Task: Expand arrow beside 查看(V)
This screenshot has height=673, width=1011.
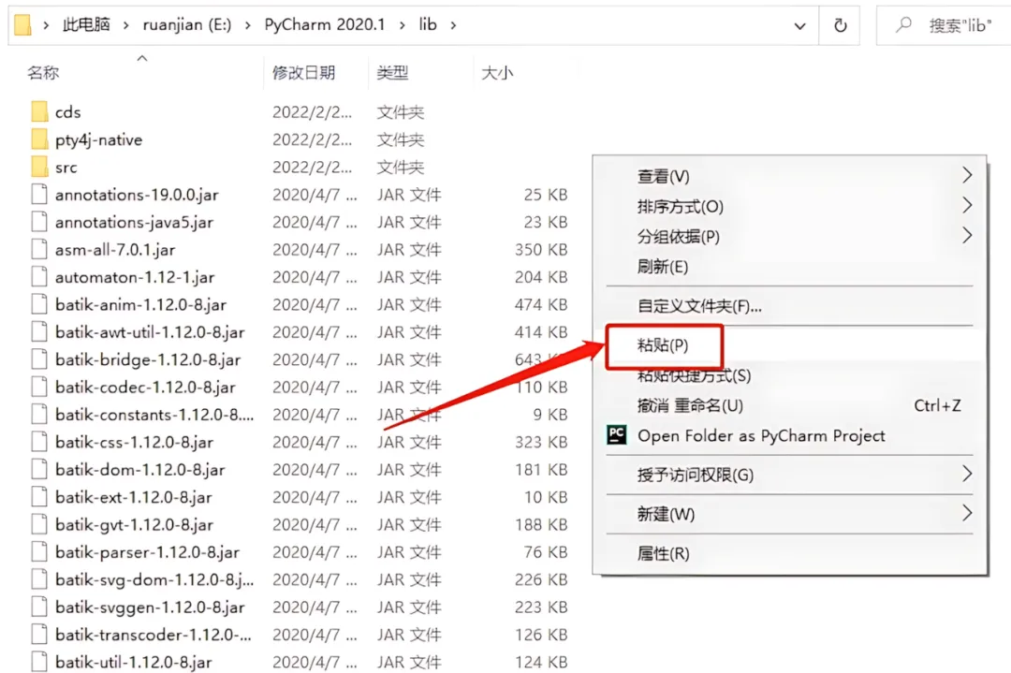Action: (x=966, y=175)
